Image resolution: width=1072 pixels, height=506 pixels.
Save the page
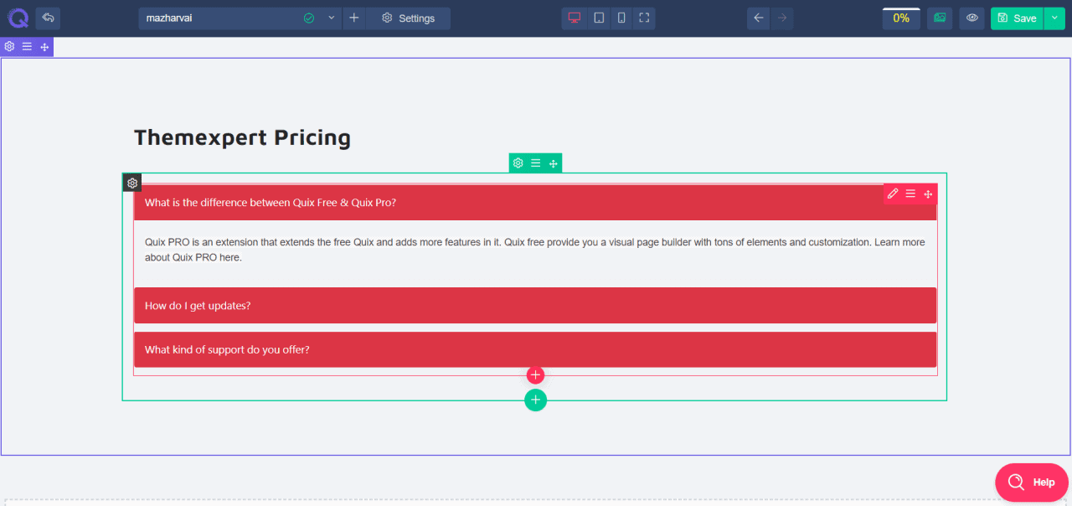tap(1017, 18)
